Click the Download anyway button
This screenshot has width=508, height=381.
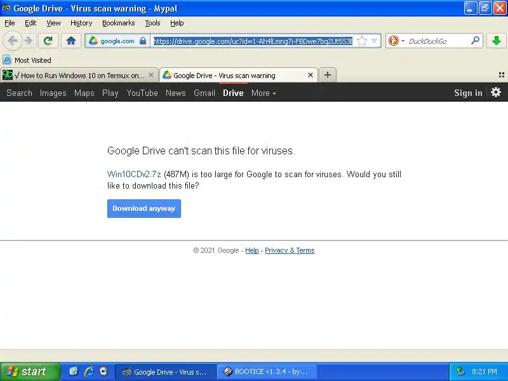pyautogui.click(x=144, y=208)
